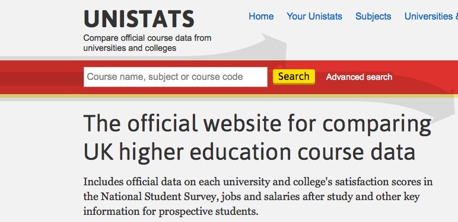This screenshot has height=222, width=458.
Task: Click 'The official website for comparing' heading
Action: pos(257,123)
